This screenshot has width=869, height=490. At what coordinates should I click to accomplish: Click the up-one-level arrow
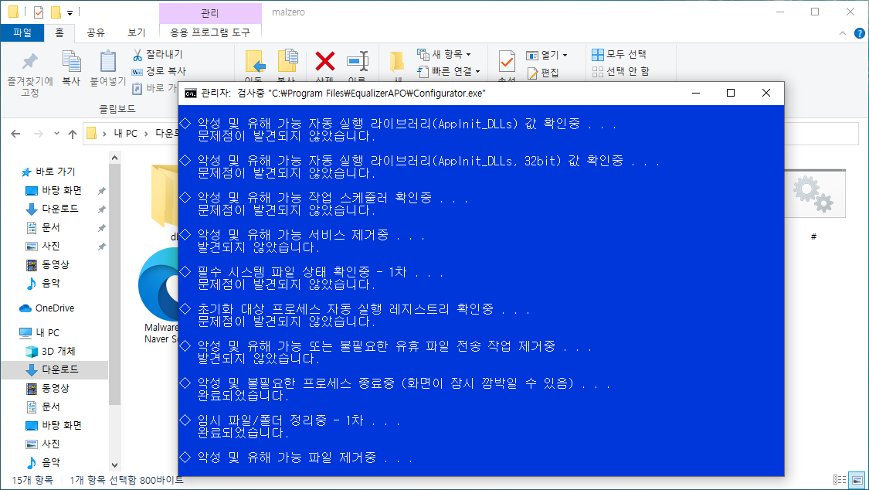(73, 134)
